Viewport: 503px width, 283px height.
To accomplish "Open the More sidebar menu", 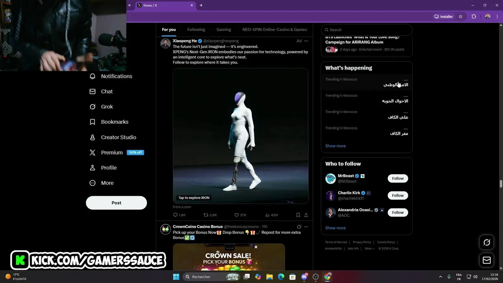I will [102, 183].
